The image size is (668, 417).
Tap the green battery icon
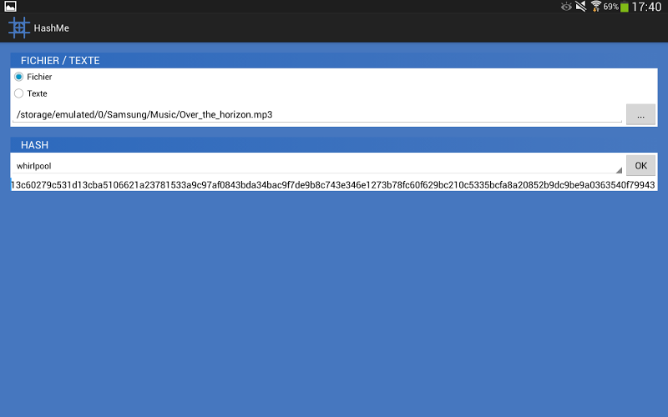(624, 7)
